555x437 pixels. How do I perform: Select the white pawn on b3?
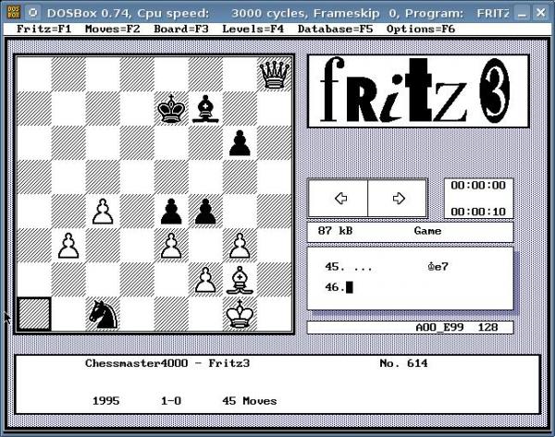coord(68,246)
